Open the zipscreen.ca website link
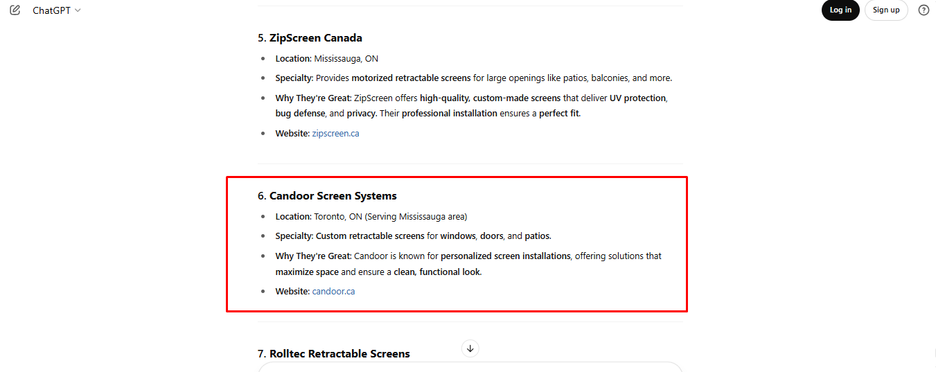The height and width of the screenshot is (372, 936). 335,134
